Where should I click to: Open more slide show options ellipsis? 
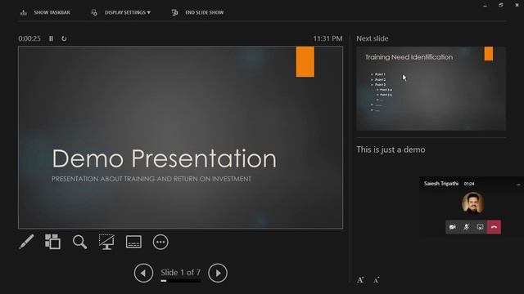160,242
